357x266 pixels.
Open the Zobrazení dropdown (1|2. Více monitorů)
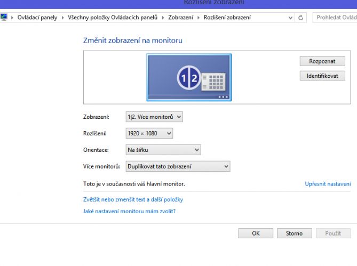(x=154, y=117)
